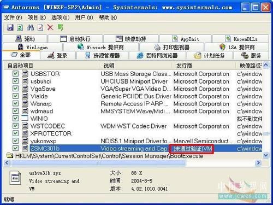
Task: Uncheck the VgaSave entry checkbox
Action: [15, 89]
